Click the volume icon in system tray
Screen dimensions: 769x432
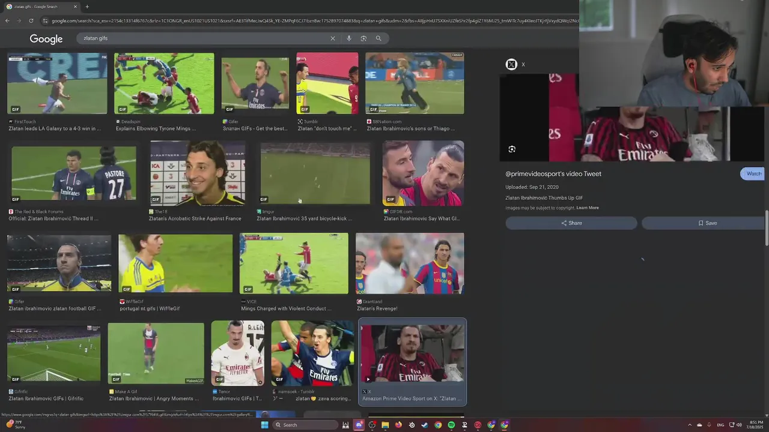pos(739,425)
